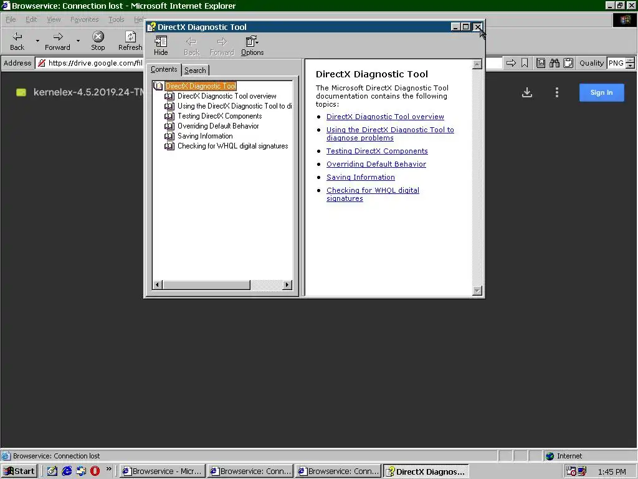Click Forward button in Internet Explorer toolbar
This screenshot has width=638, height=479.
(x=57, y=41)
